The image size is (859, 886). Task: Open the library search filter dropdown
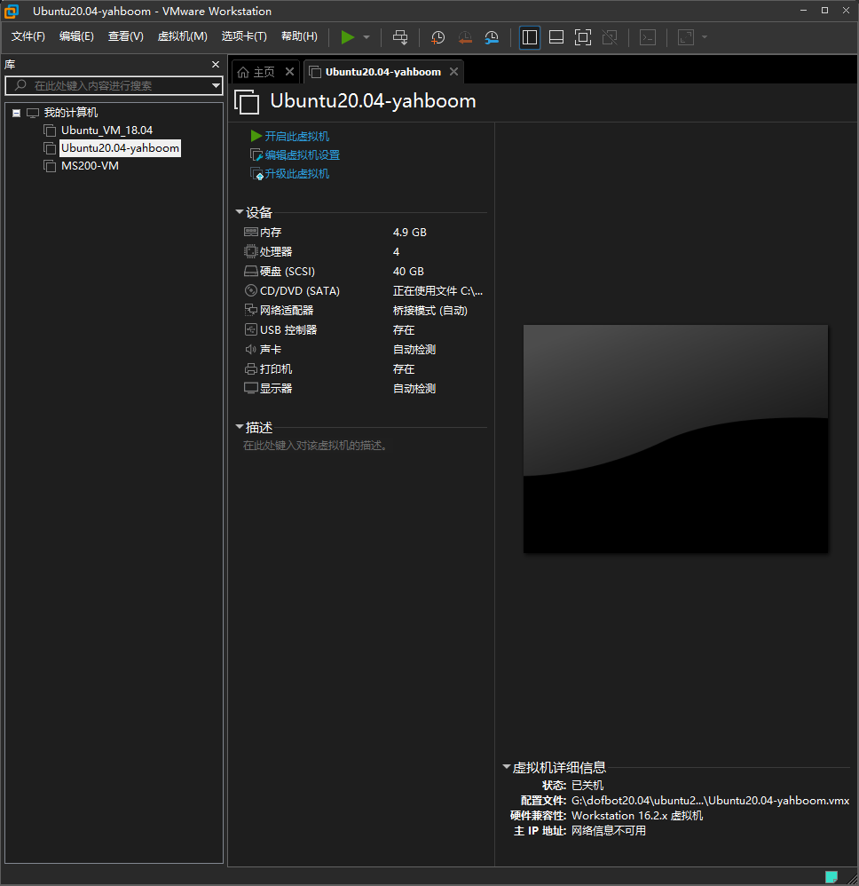[216, 86]
